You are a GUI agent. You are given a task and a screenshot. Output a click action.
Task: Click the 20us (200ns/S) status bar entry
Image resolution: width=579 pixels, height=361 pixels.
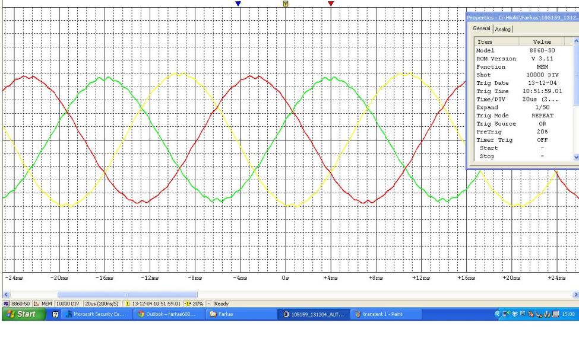(x=102, y=304)
